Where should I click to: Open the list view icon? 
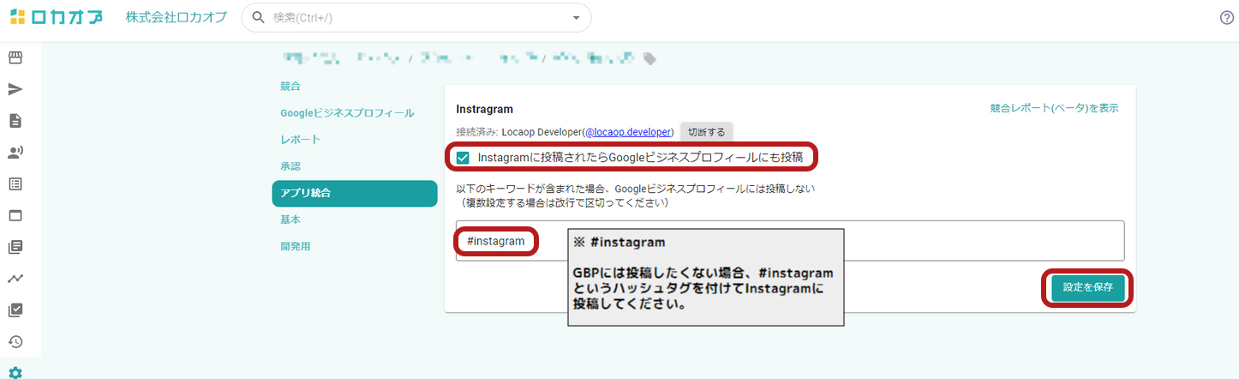click(x=15, y=183)
